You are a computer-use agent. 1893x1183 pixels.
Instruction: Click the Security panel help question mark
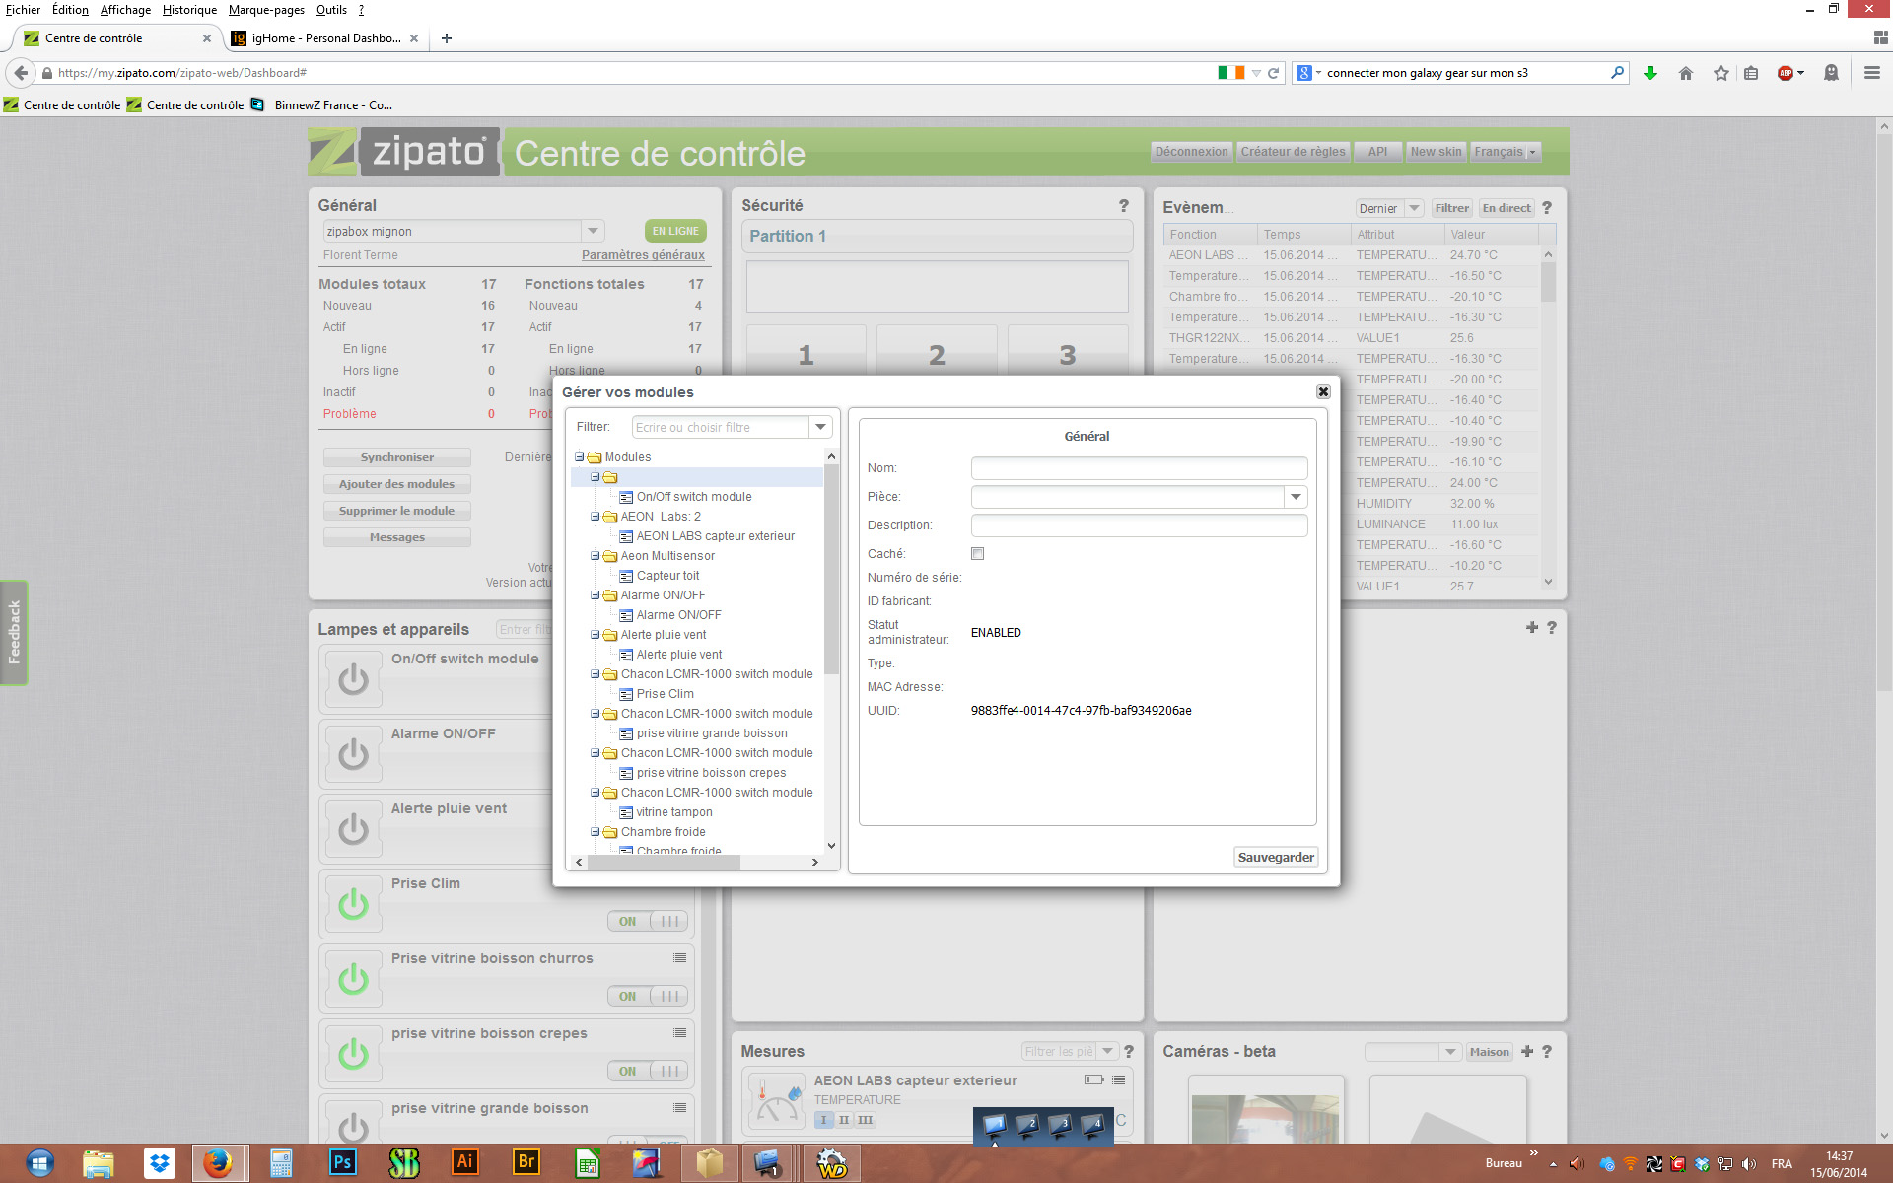[x=1123, y=205]
